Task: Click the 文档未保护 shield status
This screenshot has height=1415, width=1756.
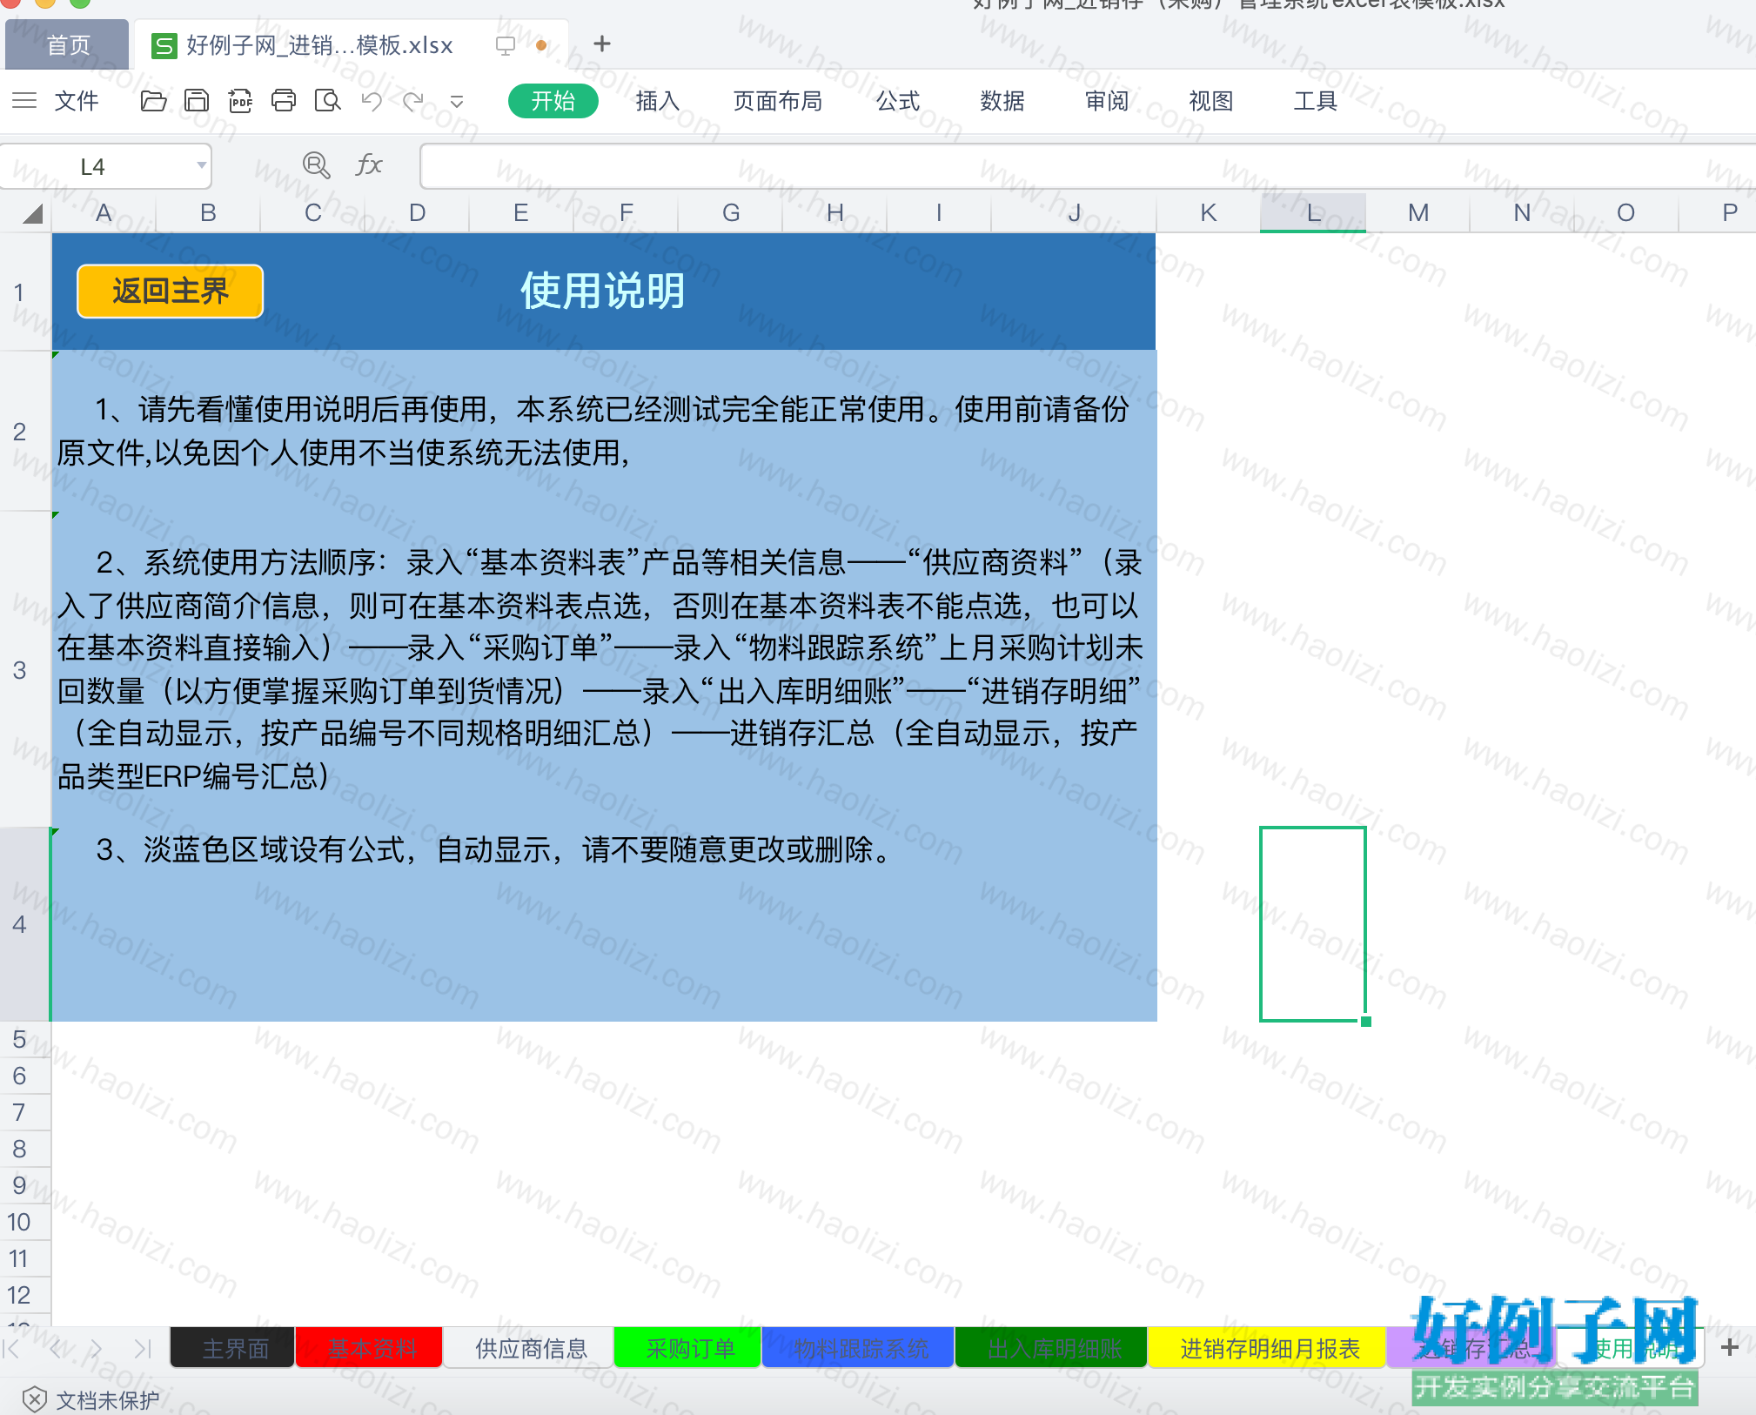Action: [91, 1399]
